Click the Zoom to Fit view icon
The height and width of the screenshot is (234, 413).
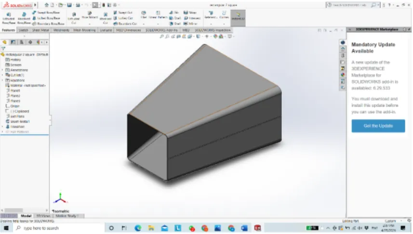[x=161, y=37]
